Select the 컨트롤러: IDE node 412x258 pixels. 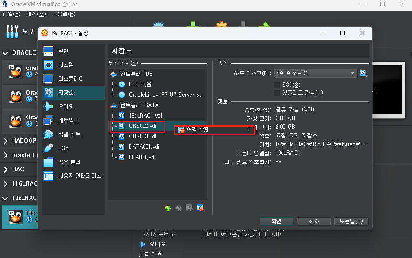136,74
